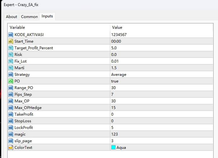Click the integer icon beside magic
218x158 pixels.
click(x=10, y=134)
